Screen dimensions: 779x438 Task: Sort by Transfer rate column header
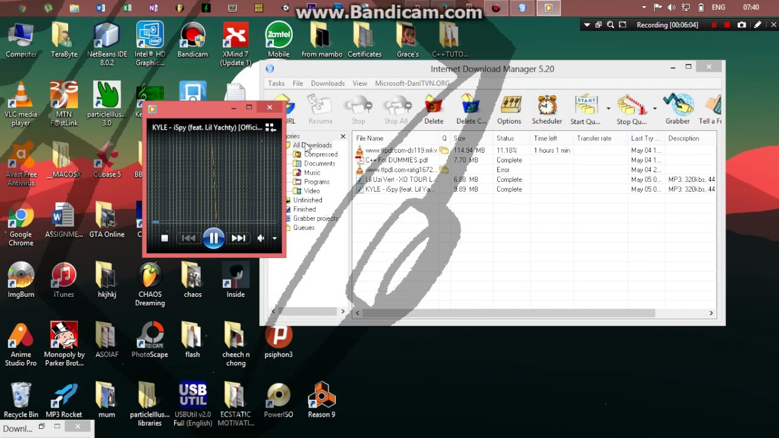click(601, 139)
